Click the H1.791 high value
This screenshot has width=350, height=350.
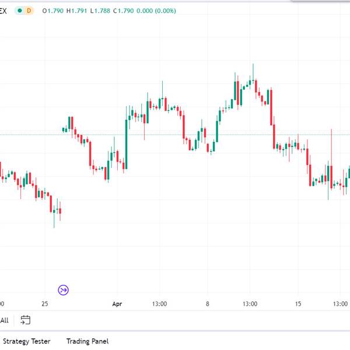coord(76,10)
